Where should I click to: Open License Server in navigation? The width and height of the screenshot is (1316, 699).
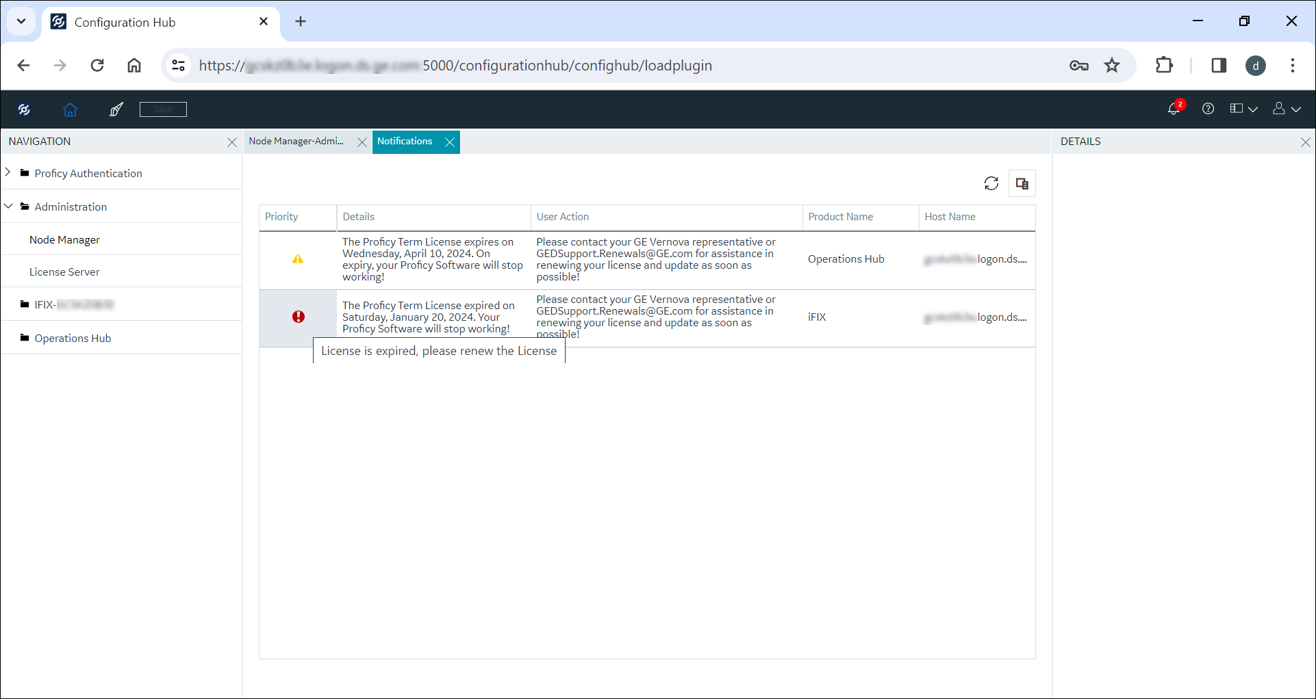[64, 272]
